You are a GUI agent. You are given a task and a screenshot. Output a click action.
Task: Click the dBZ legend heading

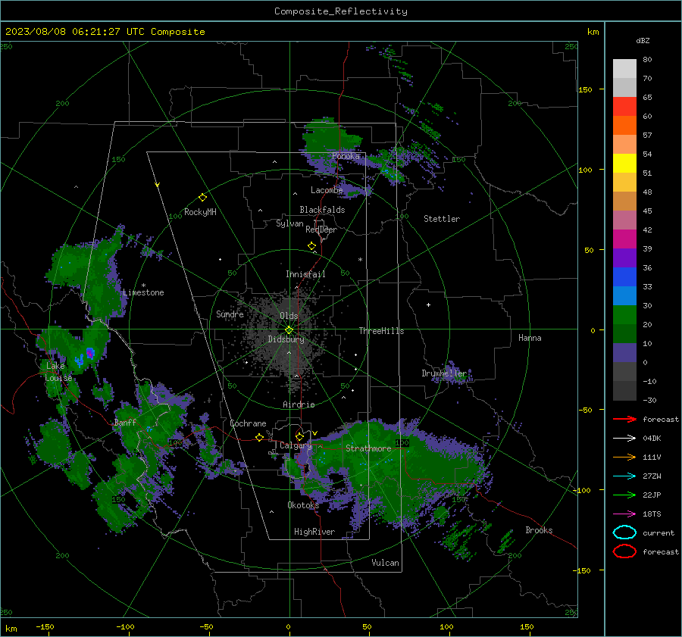pos(643,40)
